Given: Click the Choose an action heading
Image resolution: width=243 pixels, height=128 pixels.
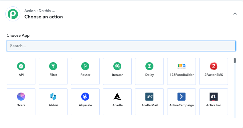Looking at the screenshot, I should click(x=43, y=17).
